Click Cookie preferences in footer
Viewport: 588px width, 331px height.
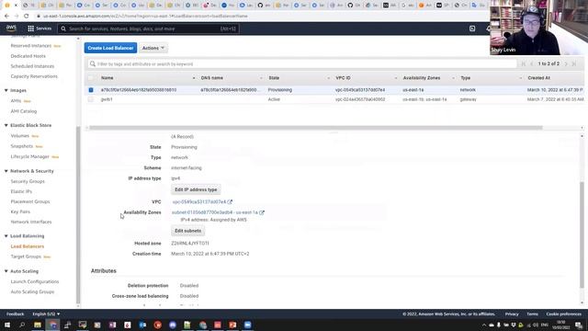tap(563, 314)
